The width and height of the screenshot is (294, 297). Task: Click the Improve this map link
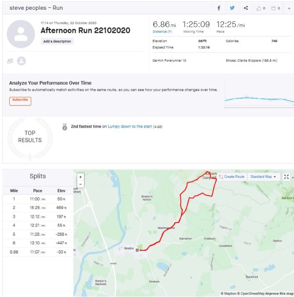[x=279, y=293]
